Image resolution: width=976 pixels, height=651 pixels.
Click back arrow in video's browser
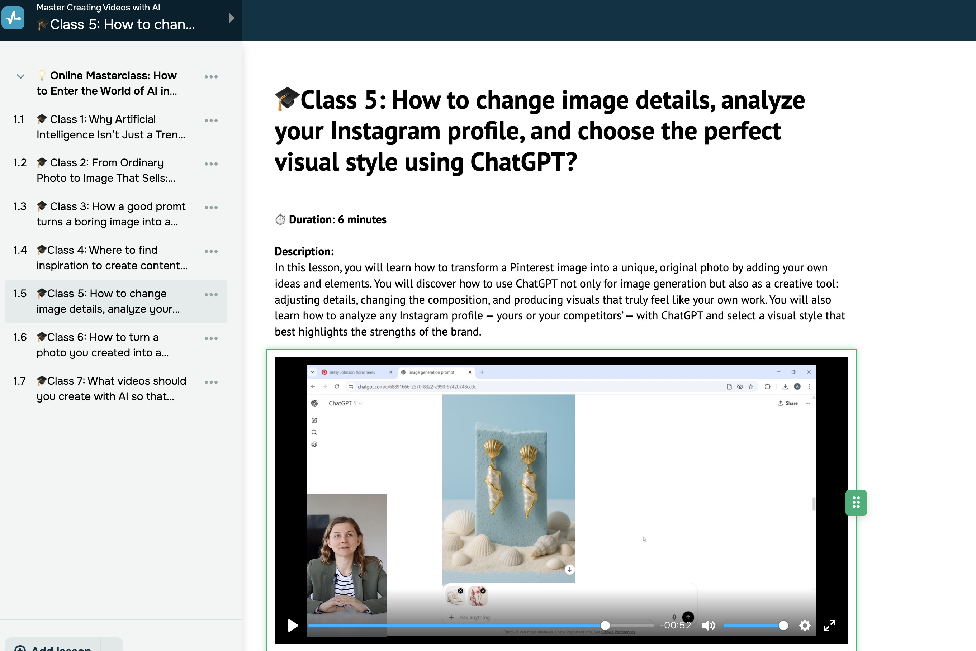coord(313,386)
